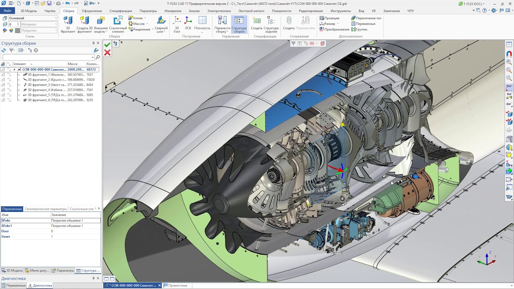
Task: Choose the Сварной шов tool
Action: click(161, 24)
